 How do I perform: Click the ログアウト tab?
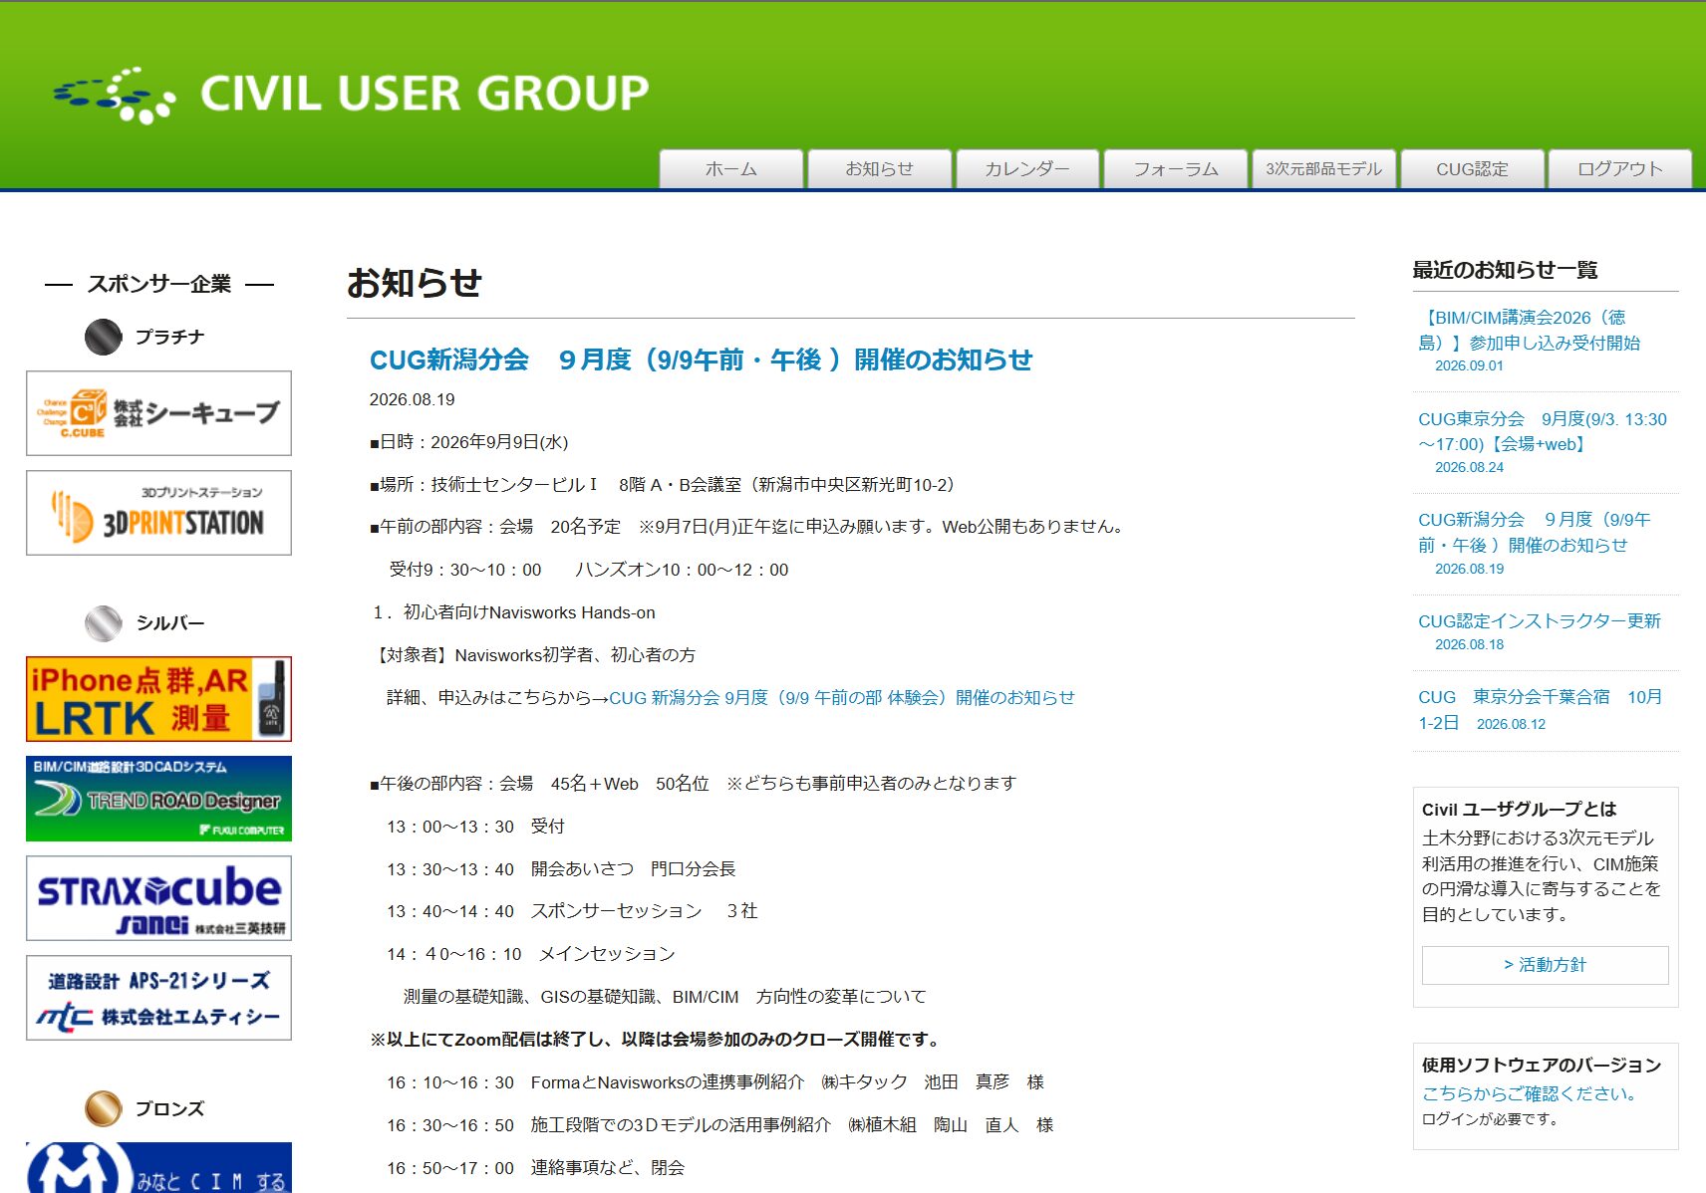pyautogui.click(x=1620, y=169)
